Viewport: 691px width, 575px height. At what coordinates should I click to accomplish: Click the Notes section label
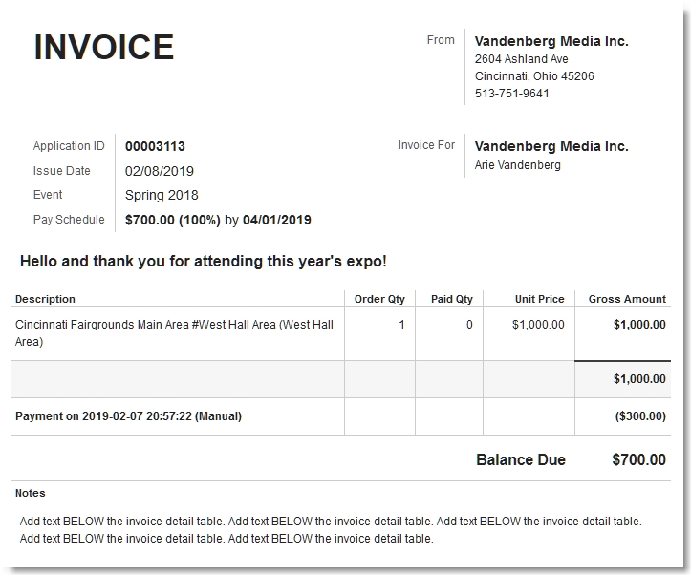pos(31,493)
